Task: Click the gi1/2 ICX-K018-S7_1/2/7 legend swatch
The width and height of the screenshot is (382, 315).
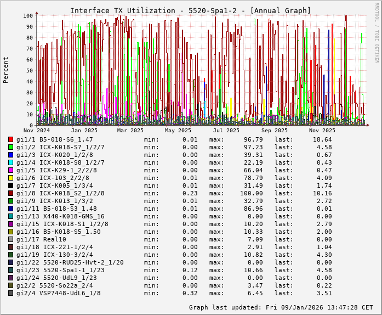Action: click(11, 147)
